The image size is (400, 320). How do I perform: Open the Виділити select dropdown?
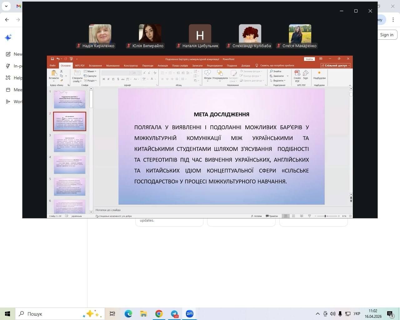(279, 81)
